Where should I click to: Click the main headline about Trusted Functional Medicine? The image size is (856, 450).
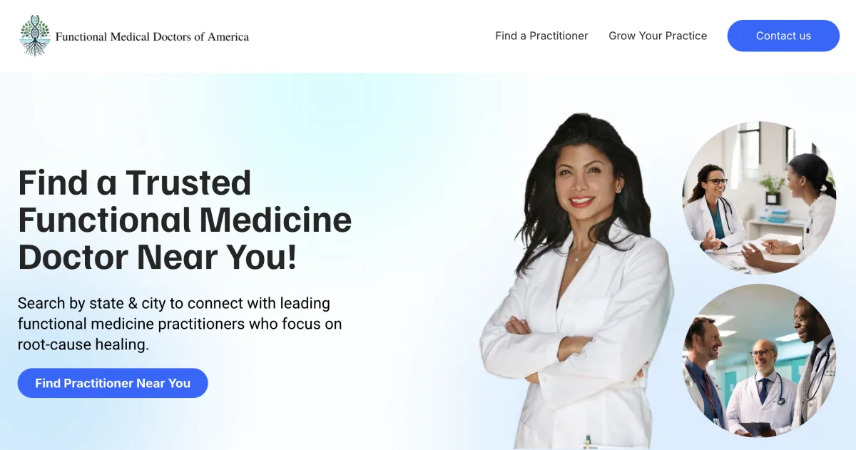(x=185, y=220)
